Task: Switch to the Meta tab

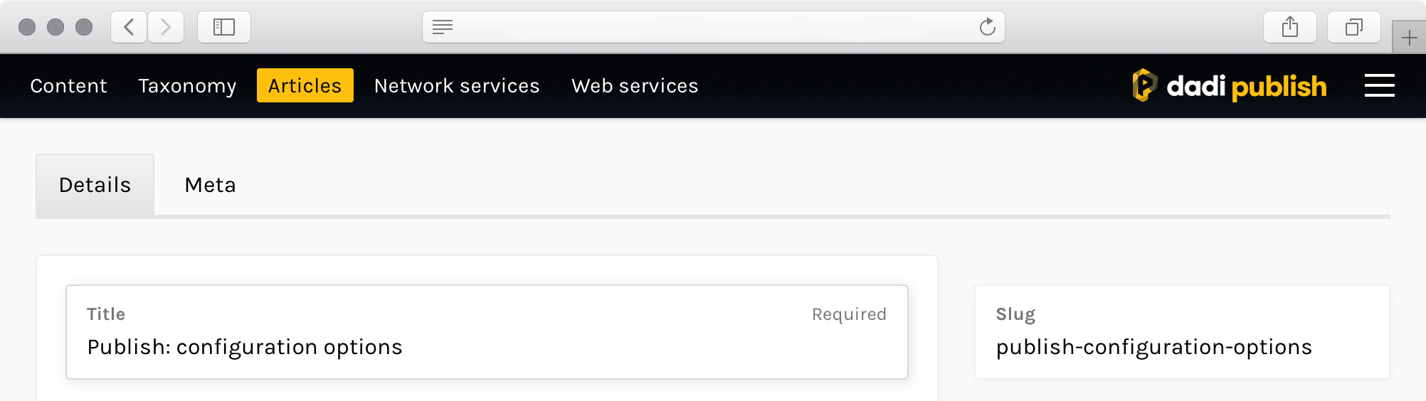Action: pyautogui.click(x=210, y=185)
